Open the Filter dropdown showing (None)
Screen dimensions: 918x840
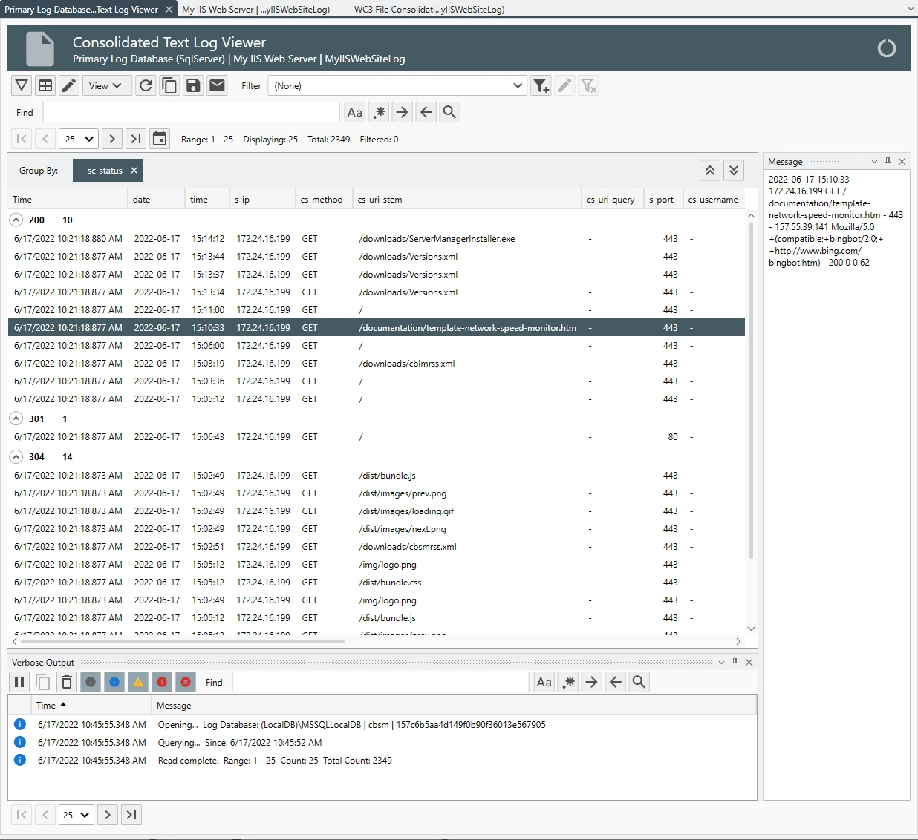(397, 86)
